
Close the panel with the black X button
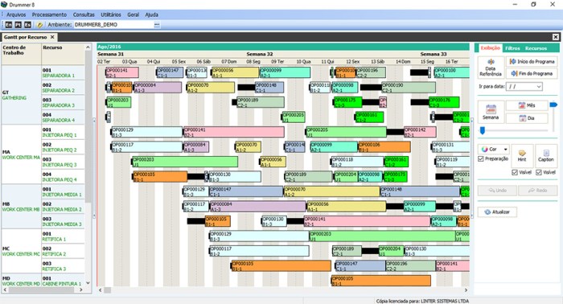[x=556, y=37]
